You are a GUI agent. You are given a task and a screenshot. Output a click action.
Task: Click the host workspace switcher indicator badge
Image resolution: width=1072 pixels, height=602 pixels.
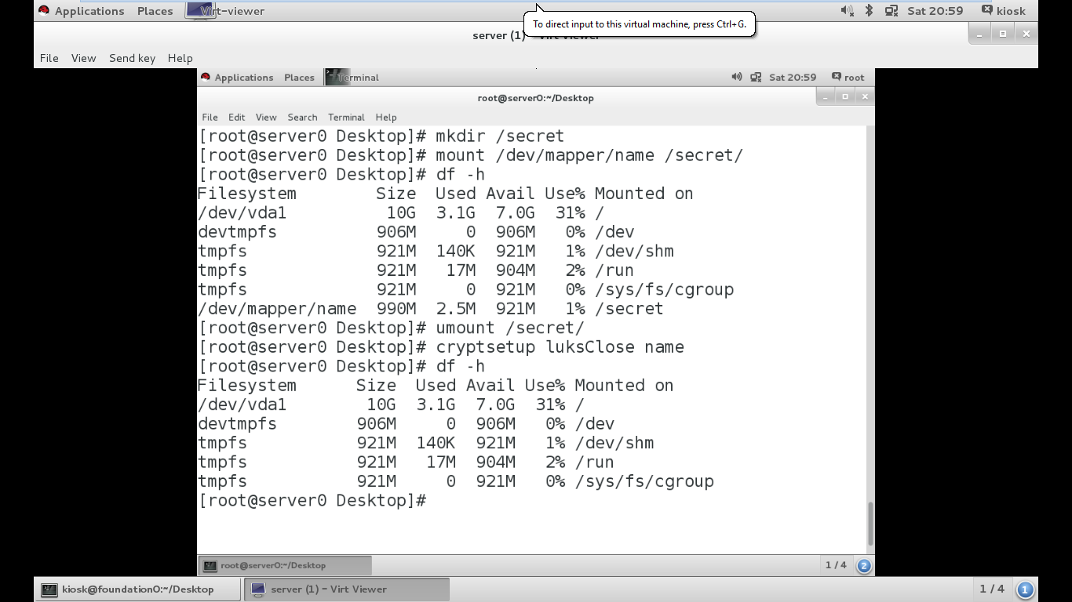coord(1025,589)
